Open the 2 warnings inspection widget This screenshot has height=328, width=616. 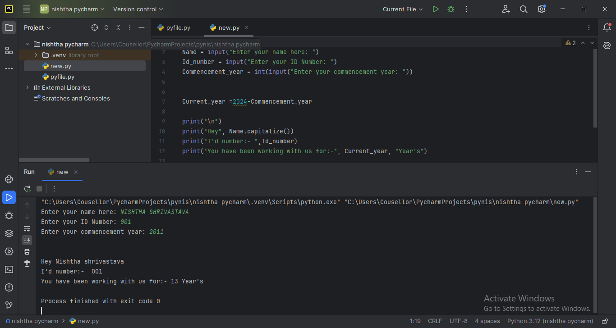[x=571, y=43]
